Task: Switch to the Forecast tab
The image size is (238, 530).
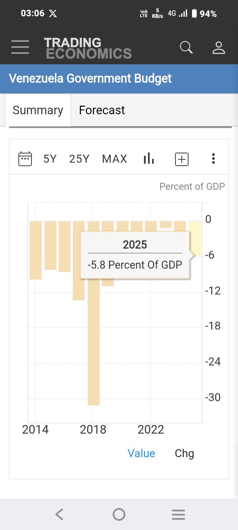Action: click(x=102, y=110)
